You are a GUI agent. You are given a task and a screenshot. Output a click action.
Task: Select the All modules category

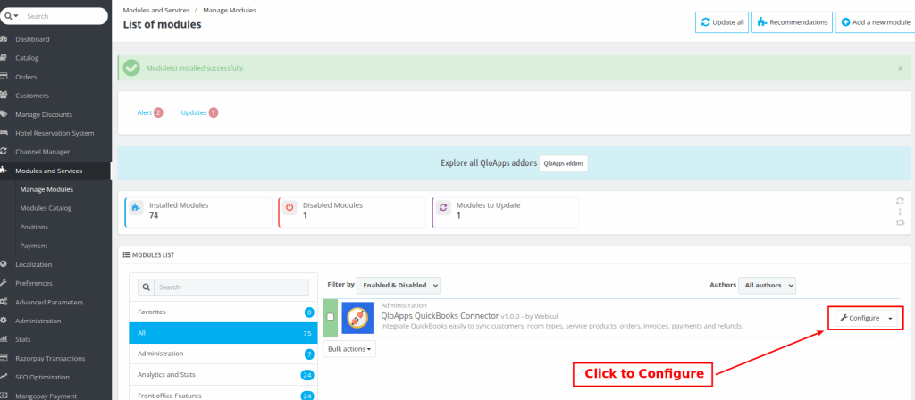pyautogui.click(x=223, y=333)
